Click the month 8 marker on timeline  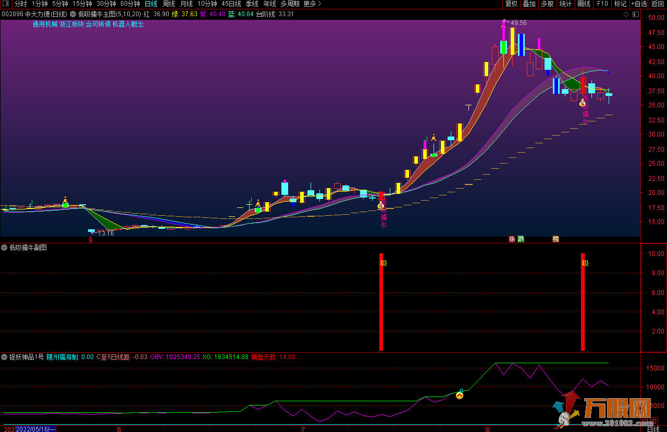point(487,429)
